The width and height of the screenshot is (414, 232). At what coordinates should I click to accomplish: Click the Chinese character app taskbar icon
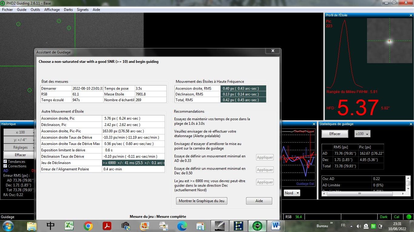point(50,226)
